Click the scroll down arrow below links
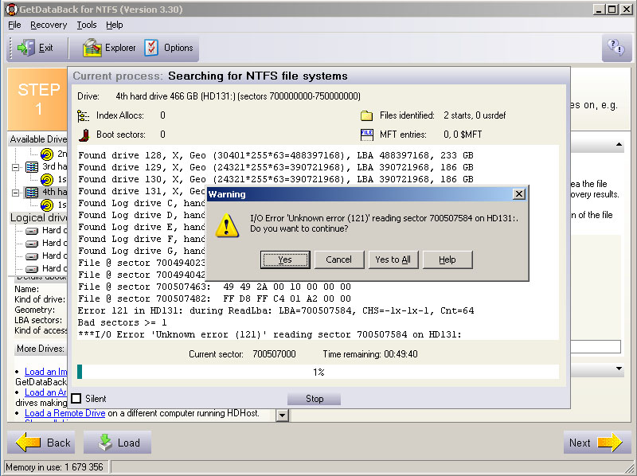637x476 pixels. (x=283, y=416)
